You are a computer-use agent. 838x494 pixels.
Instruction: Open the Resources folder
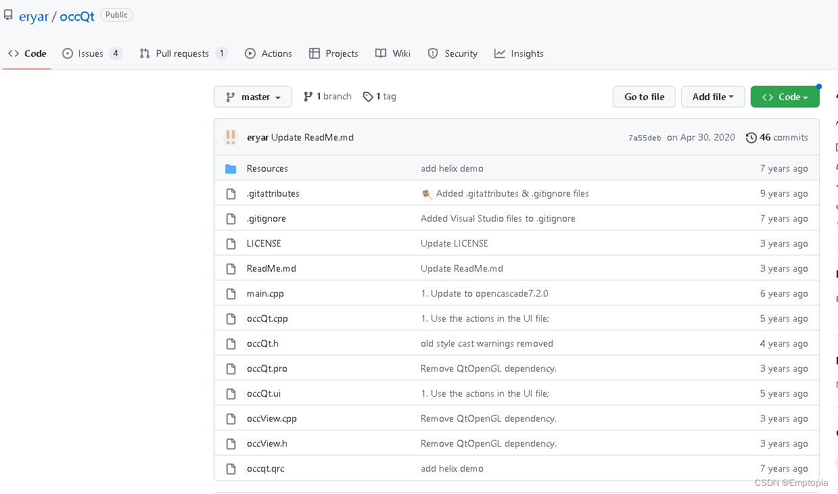267,168
